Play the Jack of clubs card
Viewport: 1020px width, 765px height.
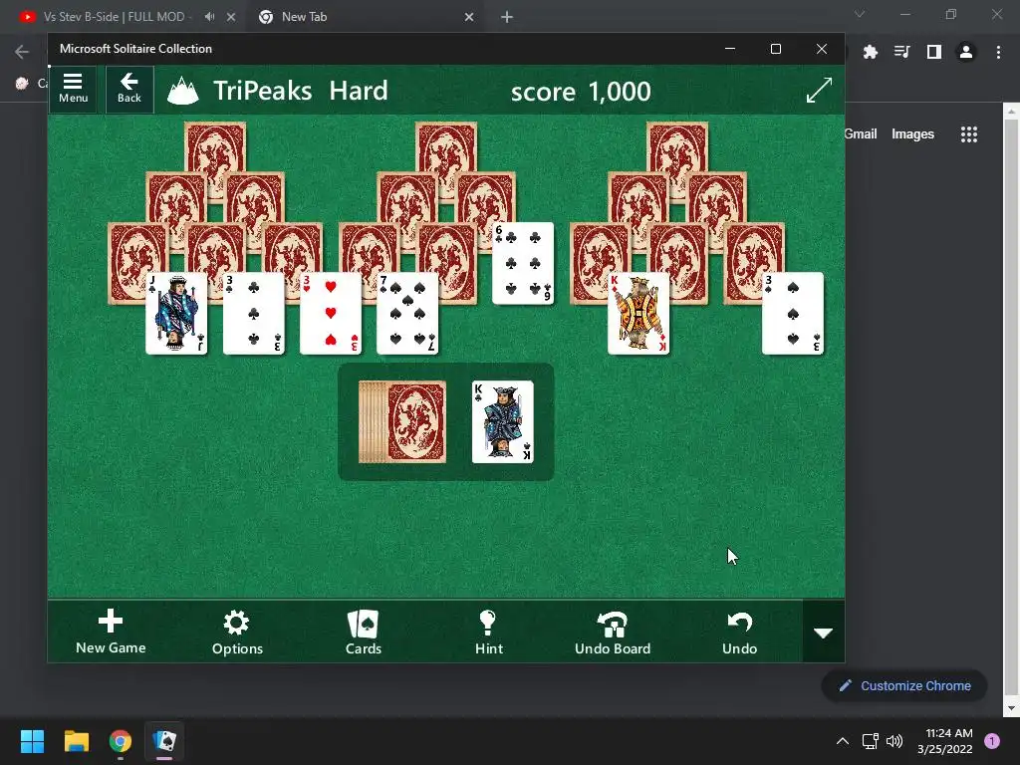(x=176, y=314)
